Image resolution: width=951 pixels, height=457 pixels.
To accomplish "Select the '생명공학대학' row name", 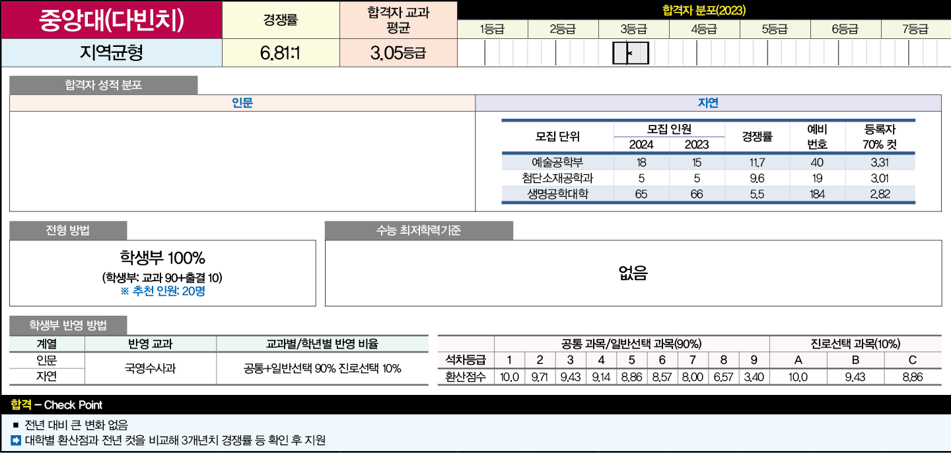I will pos(557,193).
